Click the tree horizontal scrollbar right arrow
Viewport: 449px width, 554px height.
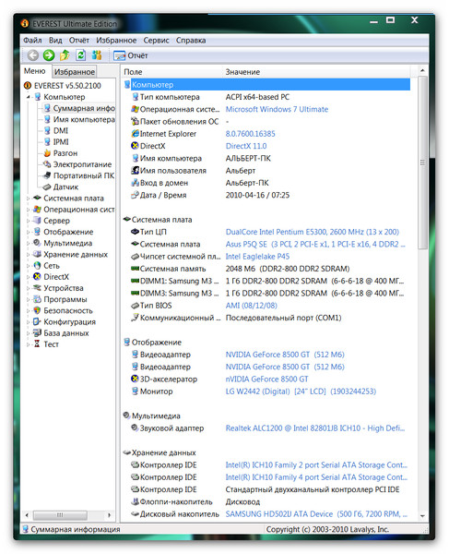click(110, 515)
